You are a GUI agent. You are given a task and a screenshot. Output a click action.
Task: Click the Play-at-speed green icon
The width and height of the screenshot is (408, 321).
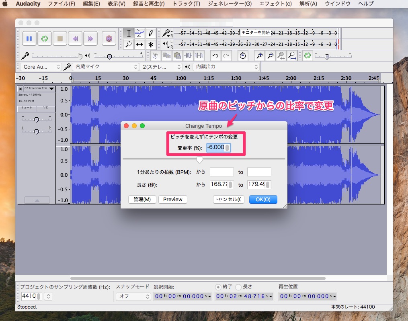[x=308, y=56]
